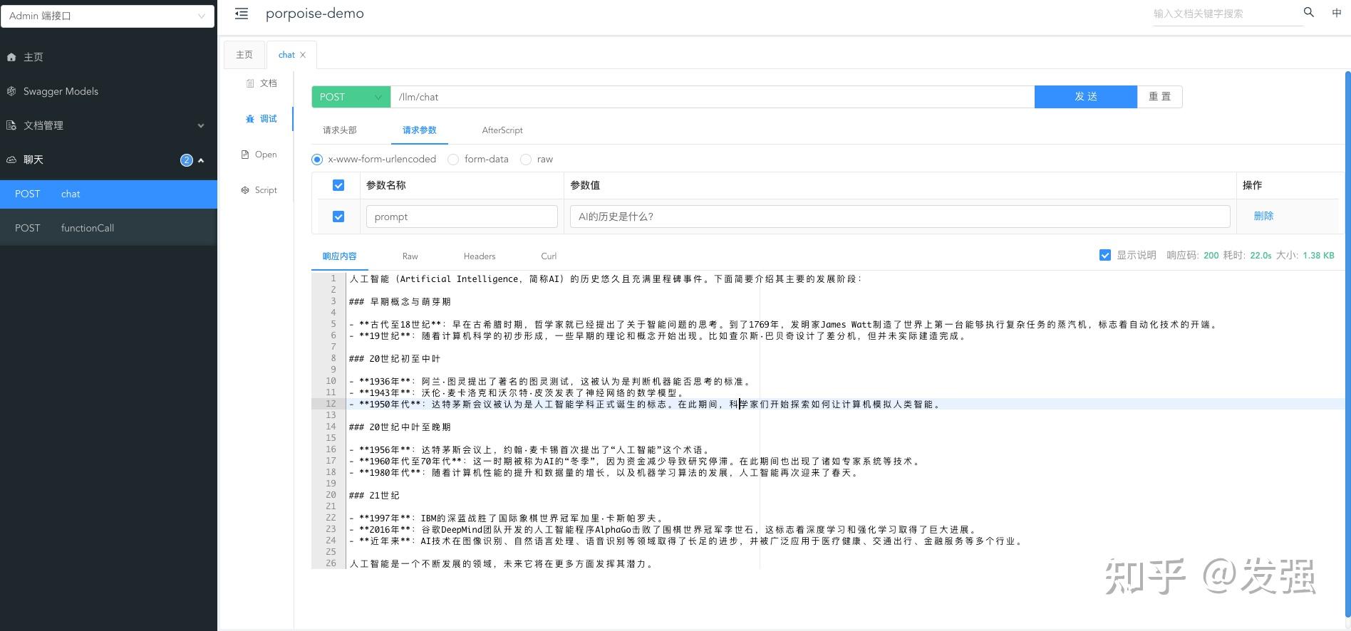Uncheck the prompt parameter checkbox

[x=338, y=217]
